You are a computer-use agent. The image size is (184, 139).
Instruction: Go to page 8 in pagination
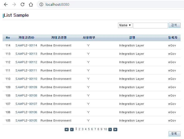(x=98, y=129)
